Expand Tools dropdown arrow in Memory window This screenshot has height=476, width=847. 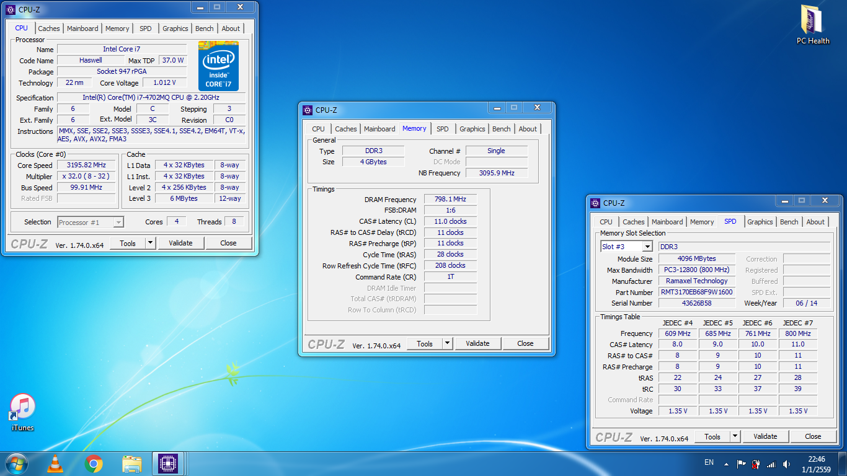(x=447, y=343)
